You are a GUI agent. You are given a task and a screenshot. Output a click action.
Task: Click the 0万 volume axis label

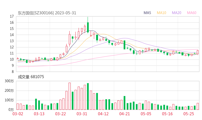(x=11, y=110)
